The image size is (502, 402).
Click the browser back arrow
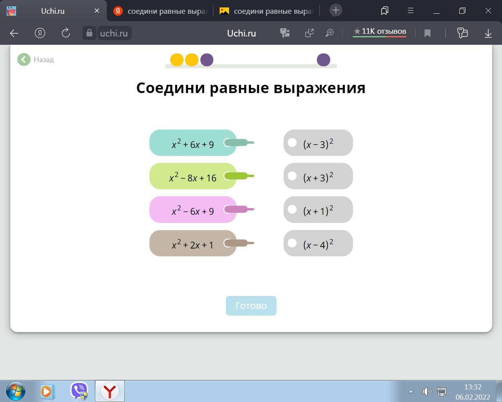click(x=14, y=33)
